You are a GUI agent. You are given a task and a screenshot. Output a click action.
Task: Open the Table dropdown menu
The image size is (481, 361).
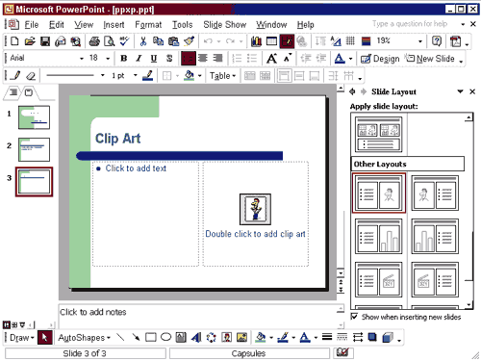click(222, 76)
